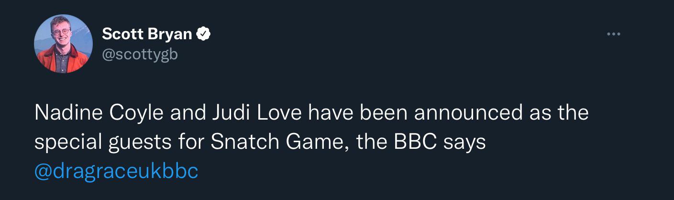Open Scott Bryan's profile picture

[63, 44]
